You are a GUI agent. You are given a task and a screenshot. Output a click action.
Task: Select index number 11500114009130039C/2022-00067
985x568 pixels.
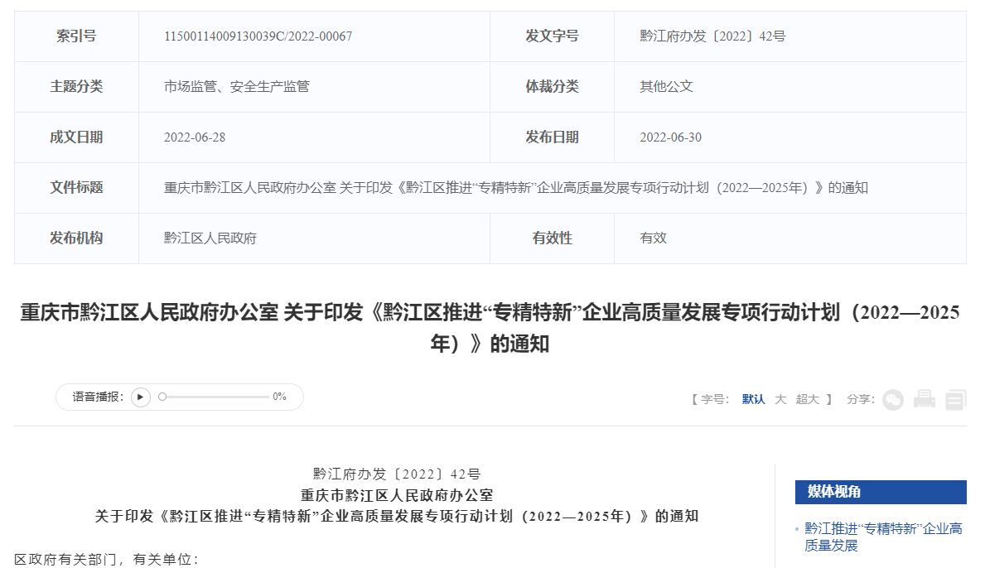click(258, 36)
